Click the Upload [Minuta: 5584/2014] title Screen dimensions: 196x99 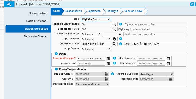point(38,4)
